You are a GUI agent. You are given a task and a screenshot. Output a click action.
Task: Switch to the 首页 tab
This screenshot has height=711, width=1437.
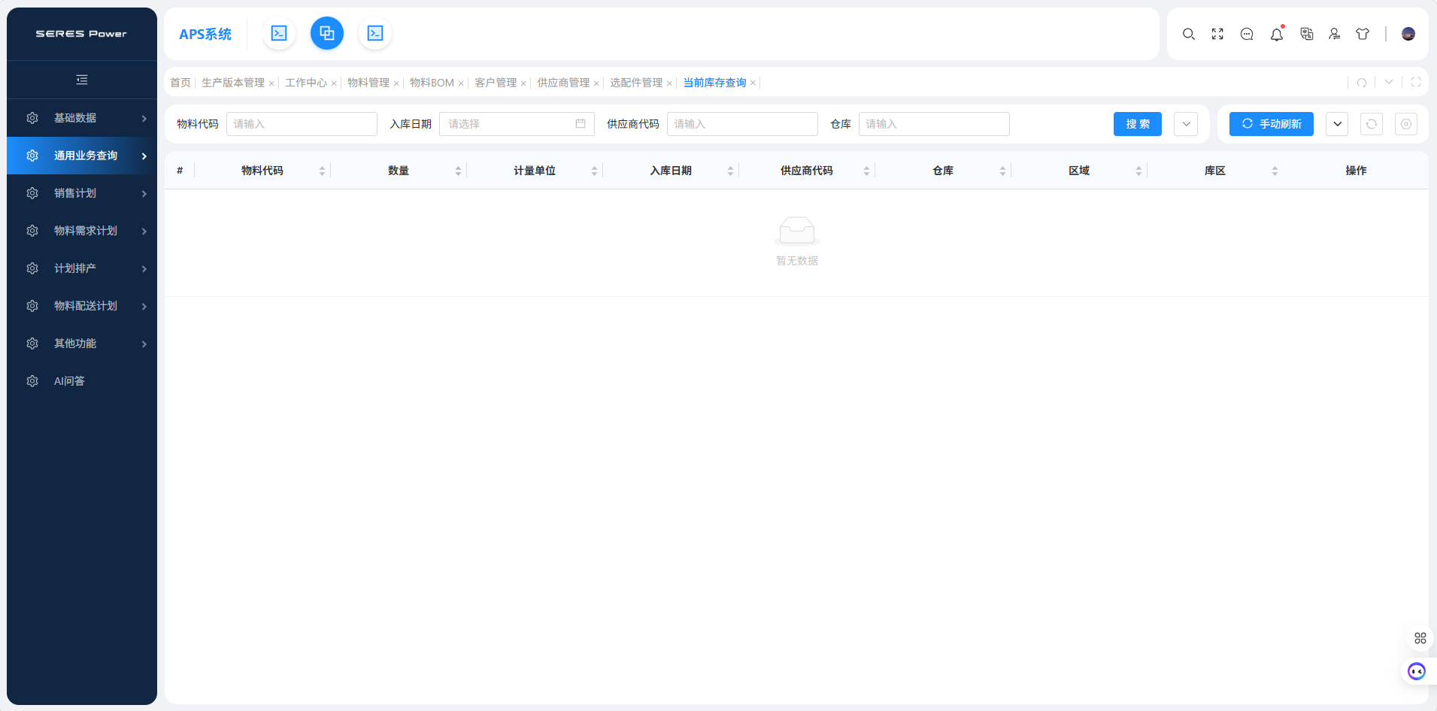(x=180, y=83)
